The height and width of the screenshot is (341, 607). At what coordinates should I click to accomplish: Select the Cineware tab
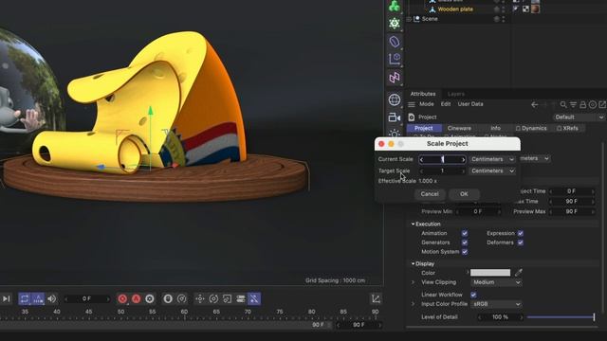tap(459, 128)
